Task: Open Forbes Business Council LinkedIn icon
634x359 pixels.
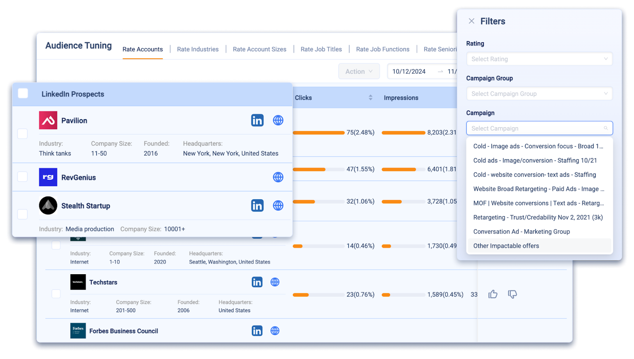Action: coord(257,331)
